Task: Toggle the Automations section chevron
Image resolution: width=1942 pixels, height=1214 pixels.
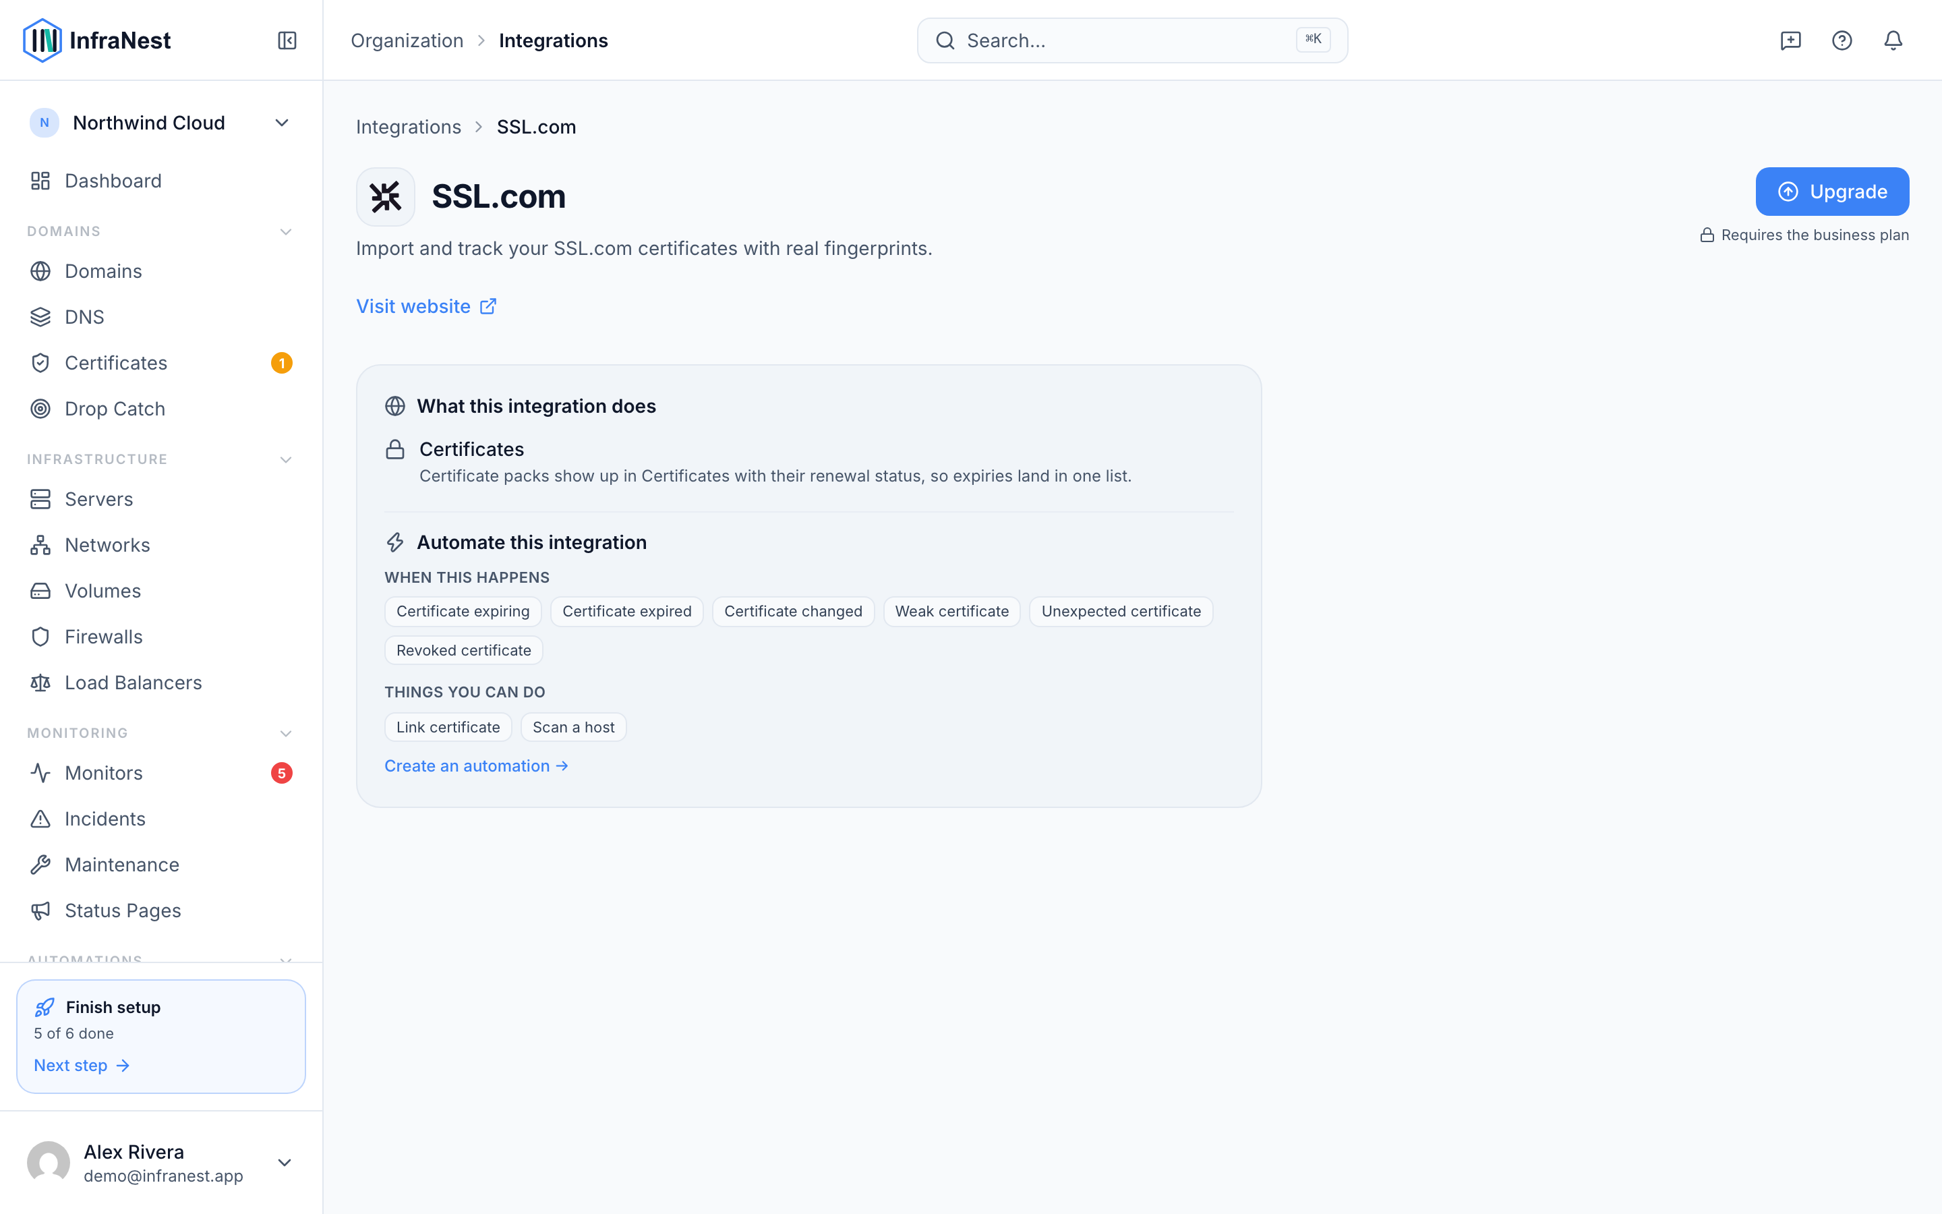Action: tap(286, 958)
